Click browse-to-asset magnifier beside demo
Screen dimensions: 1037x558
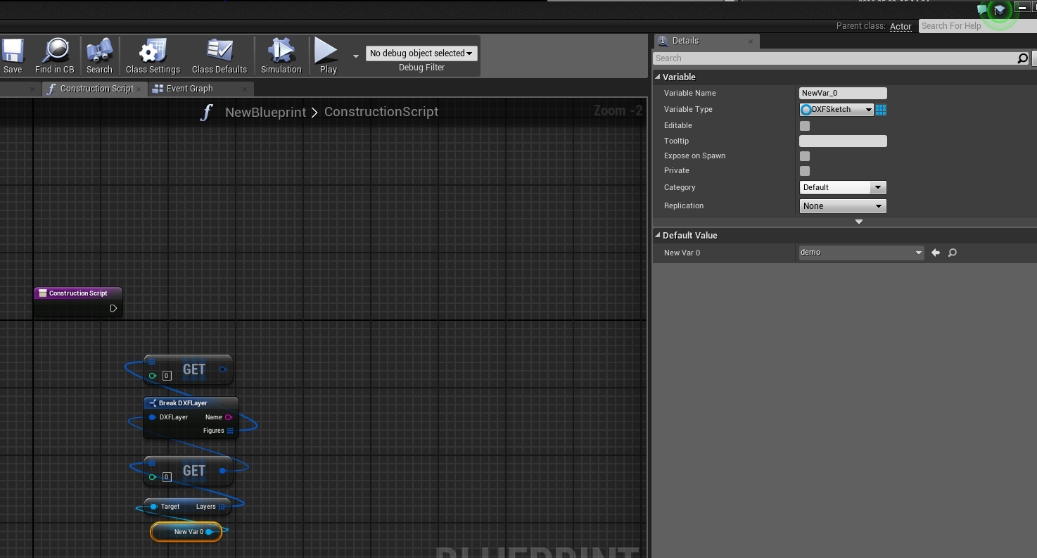[x=953, y=253]
